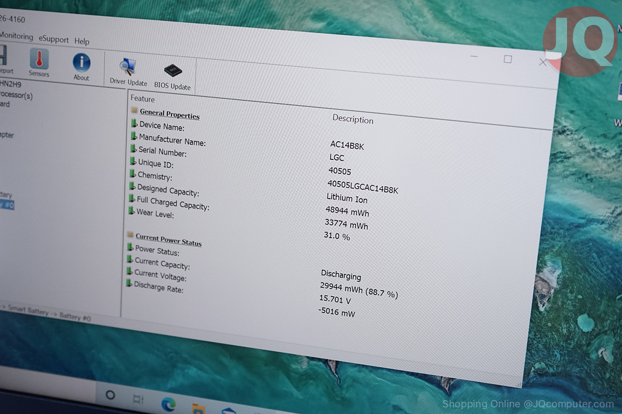This screenshot has height=414, width=622.
Task: Select the Power Status row label
Action: 157,250
